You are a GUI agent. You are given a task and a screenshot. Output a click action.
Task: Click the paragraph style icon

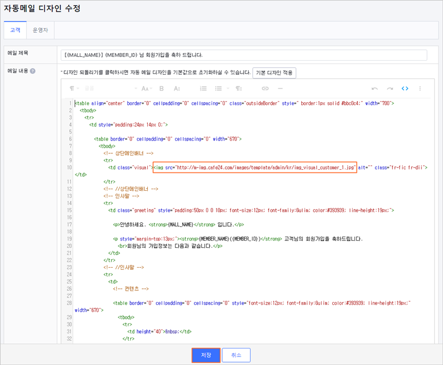[239, 88]
